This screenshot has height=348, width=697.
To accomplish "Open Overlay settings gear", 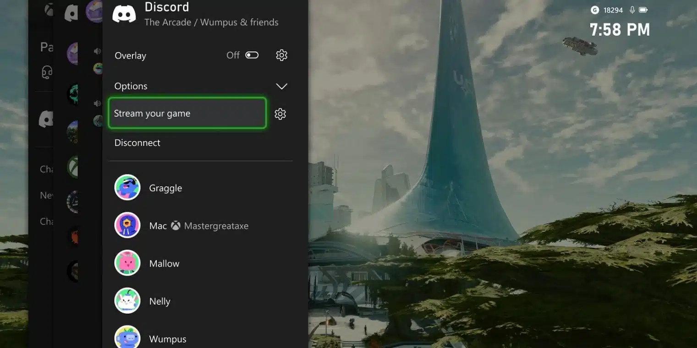I will tap(281, 55).
